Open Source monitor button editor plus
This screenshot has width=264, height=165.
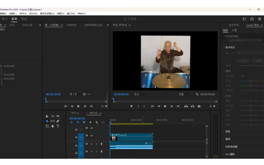click(x=106, y=106)
